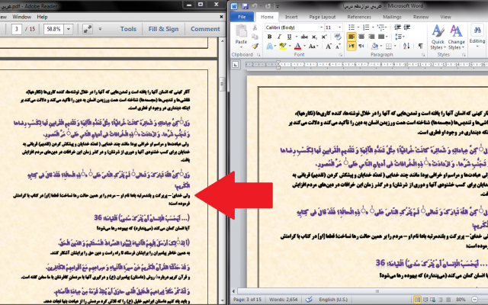
Task: Click the proofing check icon in status bar
Action: point(309,300)
